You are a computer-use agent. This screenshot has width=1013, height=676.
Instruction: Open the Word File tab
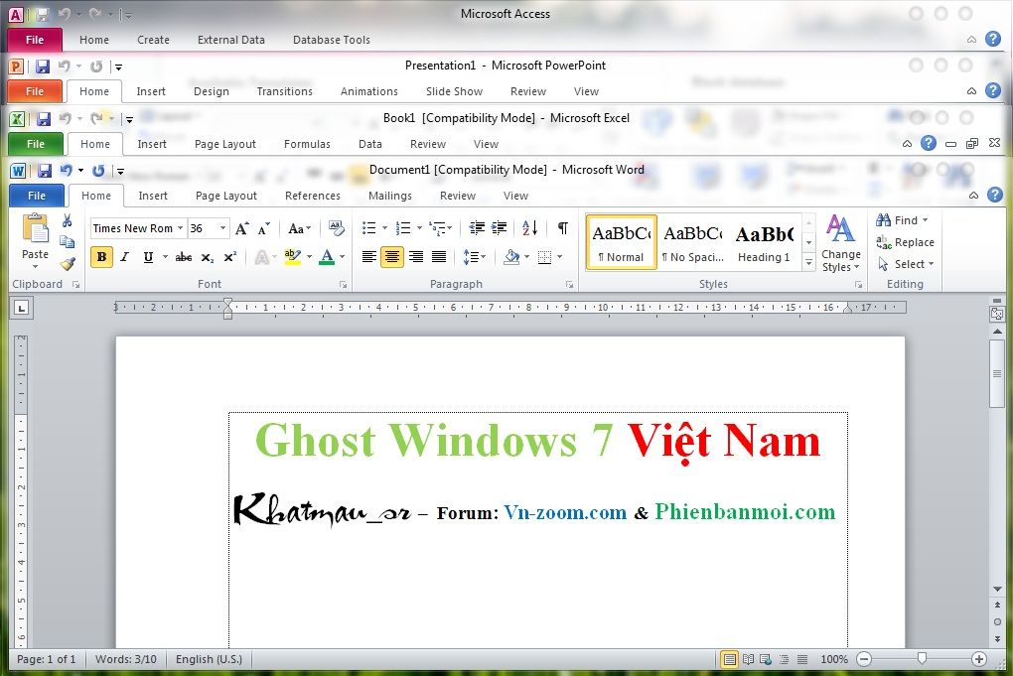tap(37, 196)
